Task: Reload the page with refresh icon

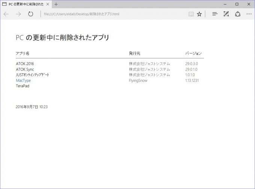Action: click(30, 14)
